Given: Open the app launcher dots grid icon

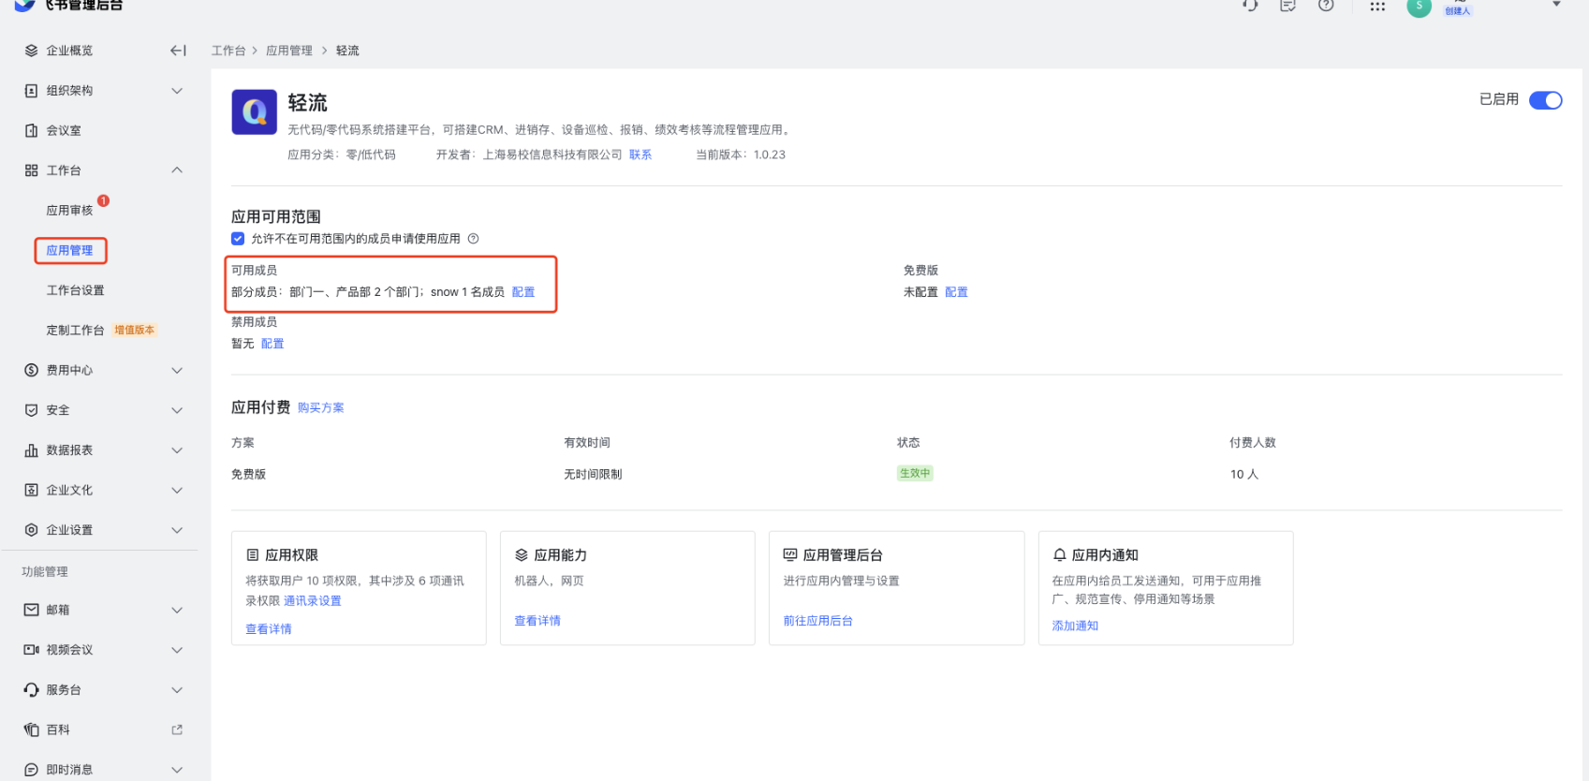Looking at the screenshot, I should coord(1377,6).
